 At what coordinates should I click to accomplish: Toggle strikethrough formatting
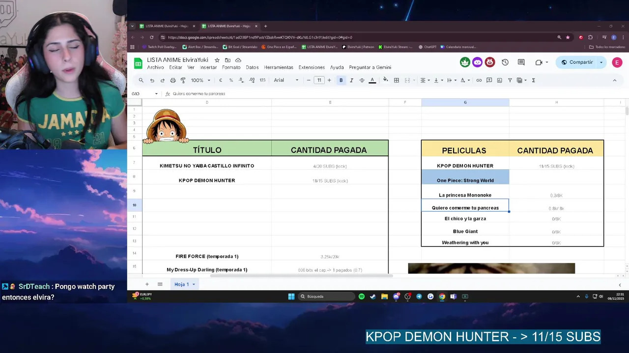pyautogui.click(x=362, y=80)
